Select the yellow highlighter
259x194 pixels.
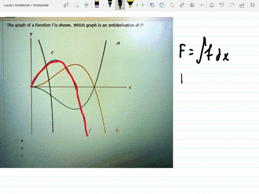click(130, 4)
